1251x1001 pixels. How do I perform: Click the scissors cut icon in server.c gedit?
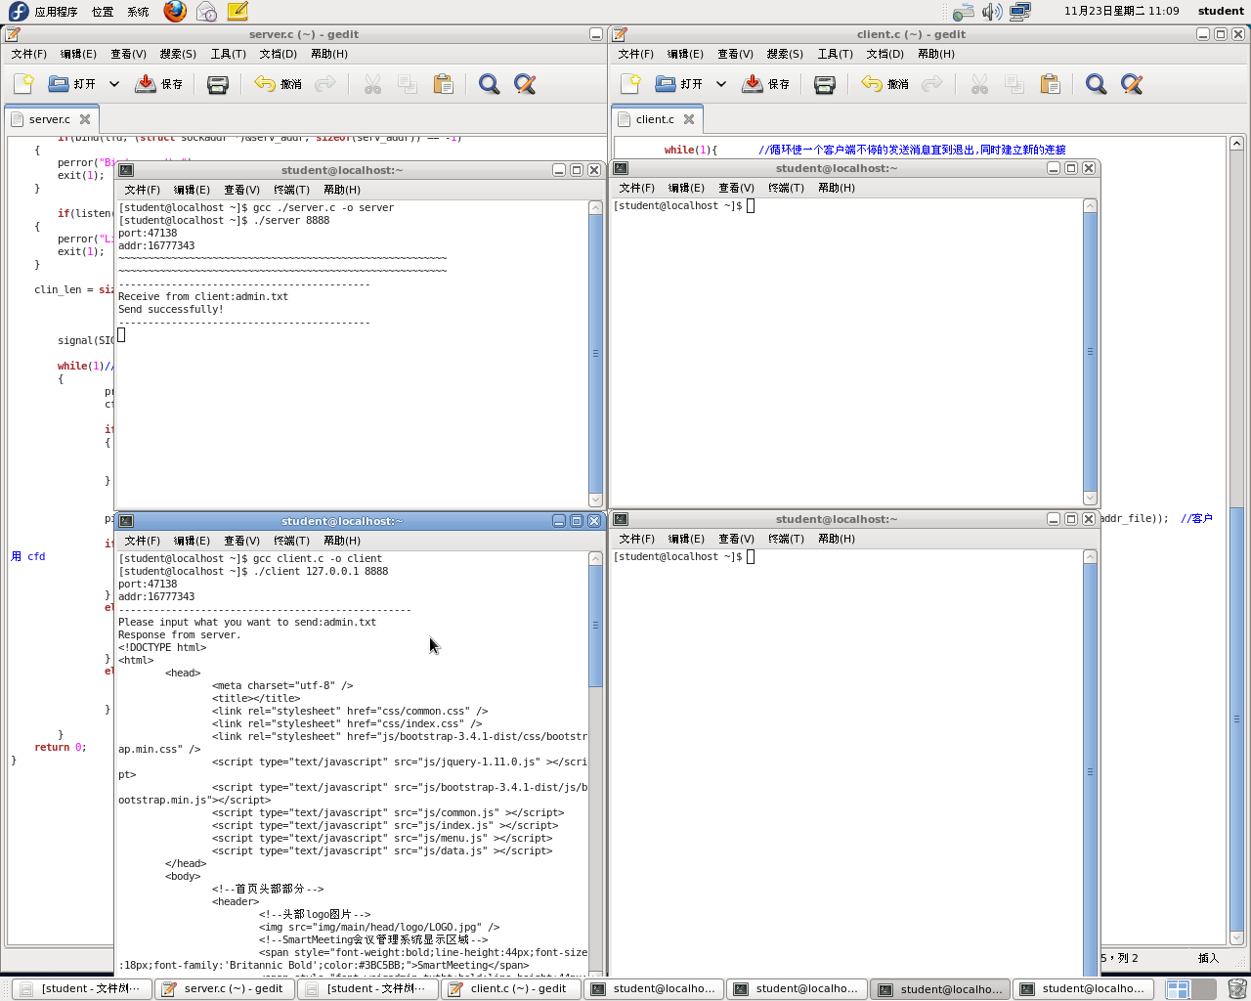click(372, 84)
